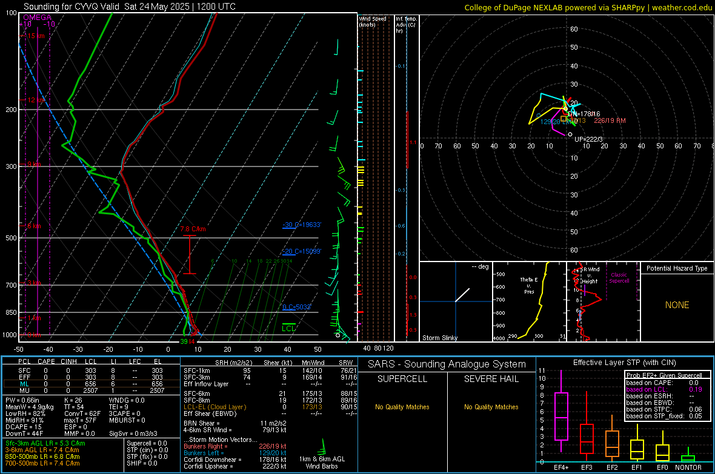Click the '-20 C=15098' temperature height label
The image size is (715, 474).
point(302,251)
